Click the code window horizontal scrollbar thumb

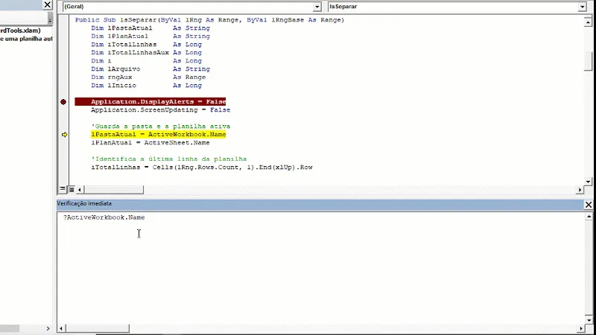coord(113,190)
